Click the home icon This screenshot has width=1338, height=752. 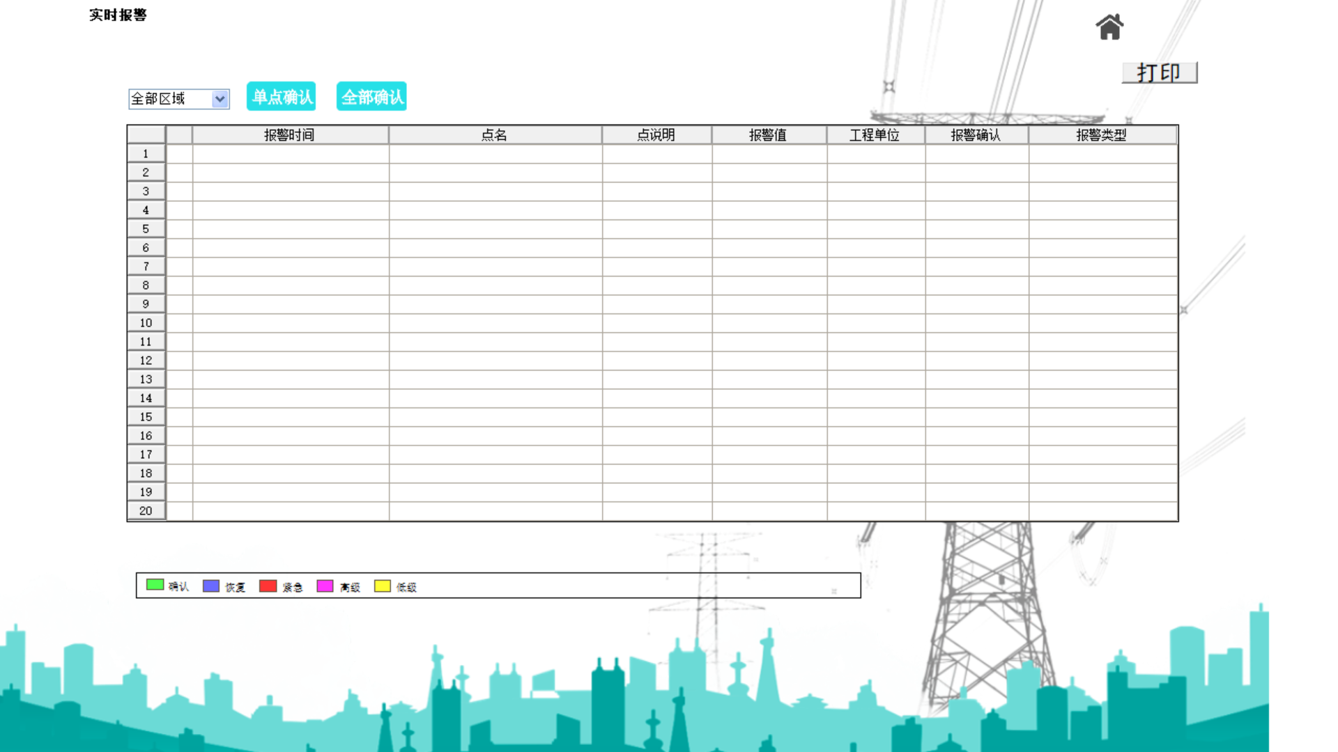click(1109, 28)
